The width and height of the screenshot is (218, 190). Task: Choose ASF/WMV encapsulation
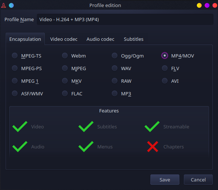click(14, 94)
